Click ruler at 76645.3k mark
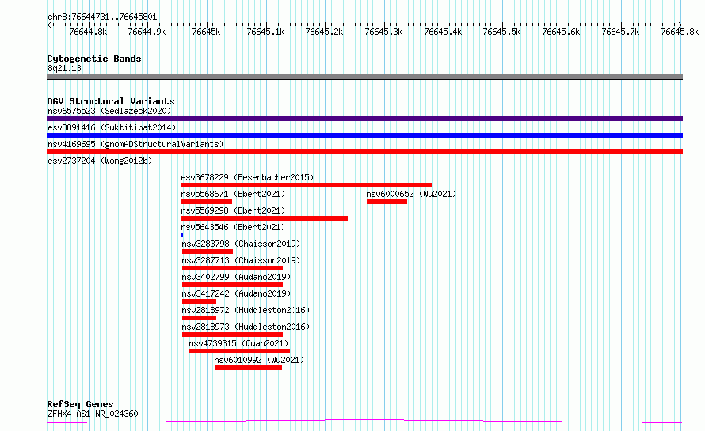705x431 pixels. (x=384, y=32)
